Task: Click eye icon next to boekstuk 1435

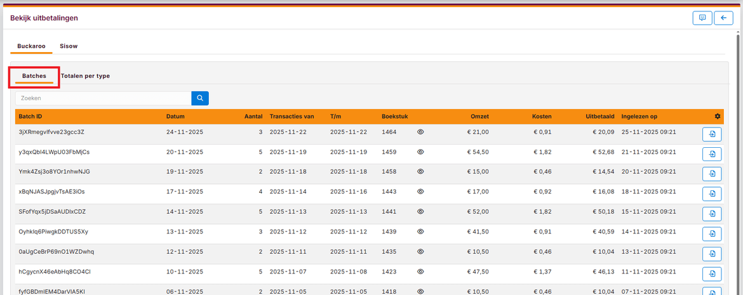Action: (x=420, y=252)
